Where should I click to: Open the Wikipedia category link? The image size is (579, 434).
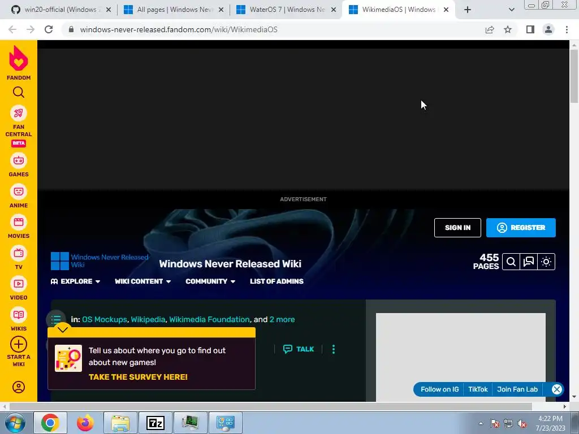tap(148, 320)
